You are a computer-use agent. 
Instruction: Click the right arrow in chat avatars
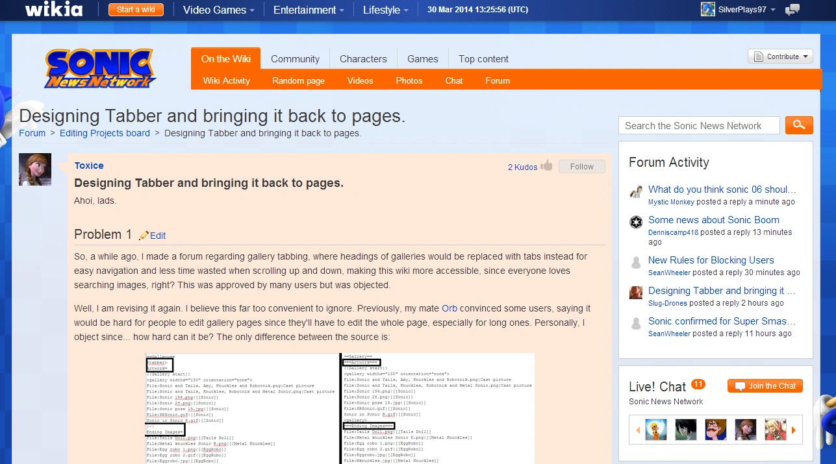793,430
